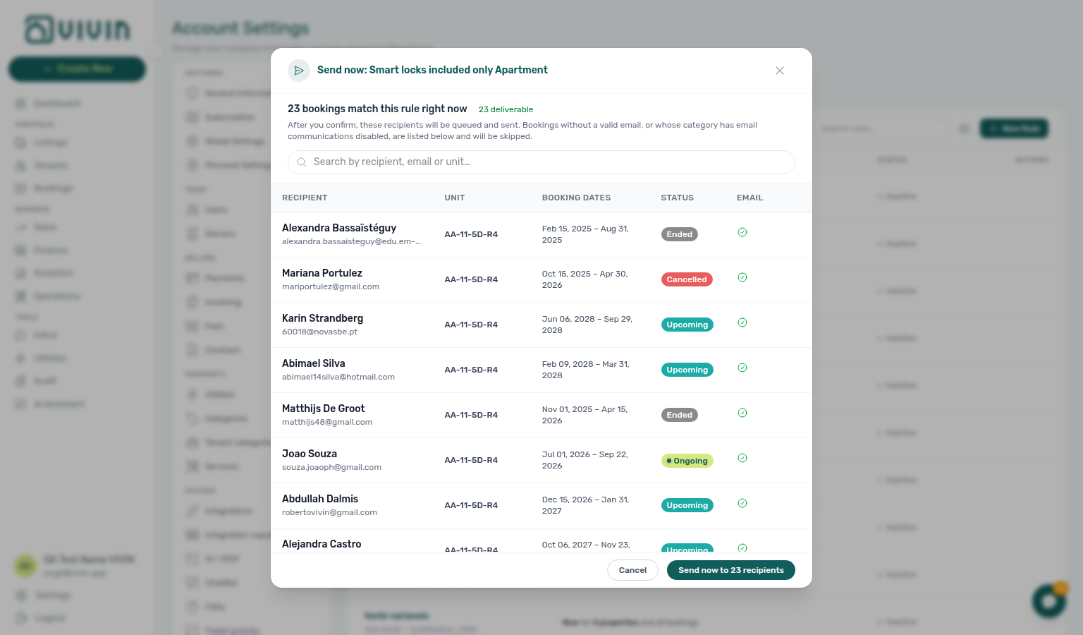Click the magnifier icon in search box
This screenshot has width=1083, height=635.
[x=302, y=162]
